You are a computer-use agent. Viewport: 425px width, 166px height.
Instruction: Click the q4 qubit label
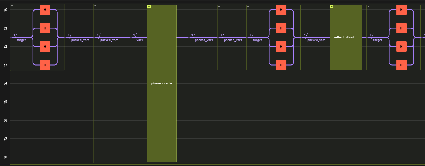click(x=5, y=83)
